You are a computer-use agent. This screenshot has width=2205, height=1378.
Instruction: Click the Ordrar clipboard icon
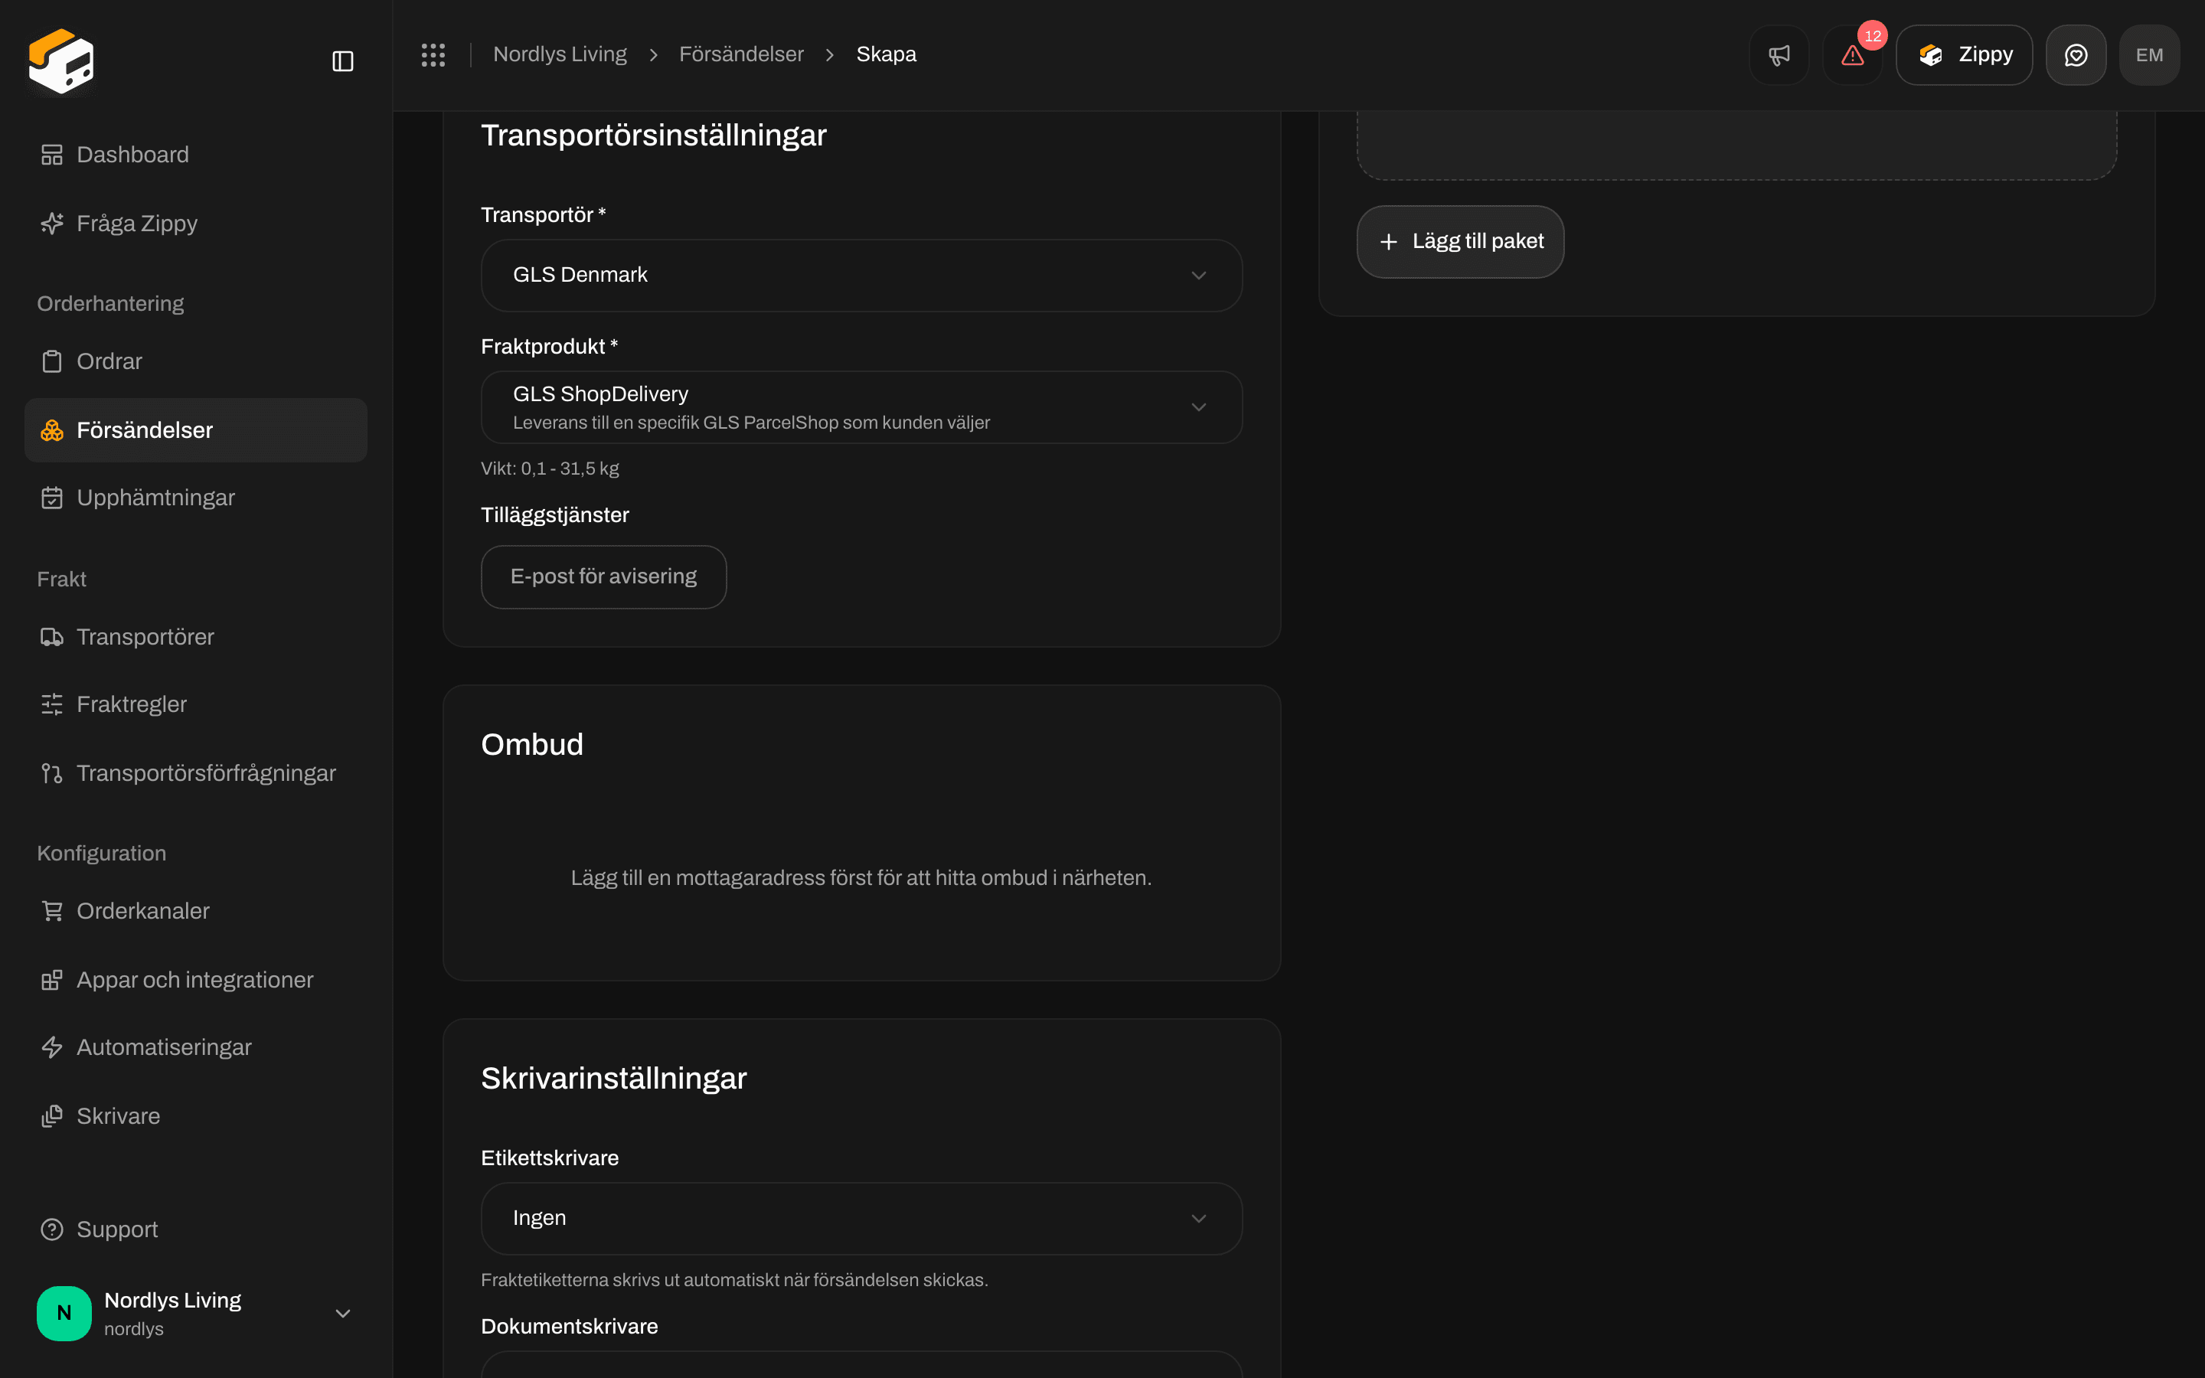click(52, 362)
